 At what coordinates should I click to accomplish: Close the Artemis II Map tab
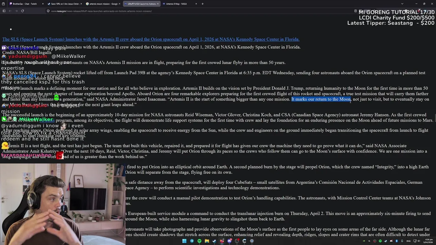click(196, 4)
